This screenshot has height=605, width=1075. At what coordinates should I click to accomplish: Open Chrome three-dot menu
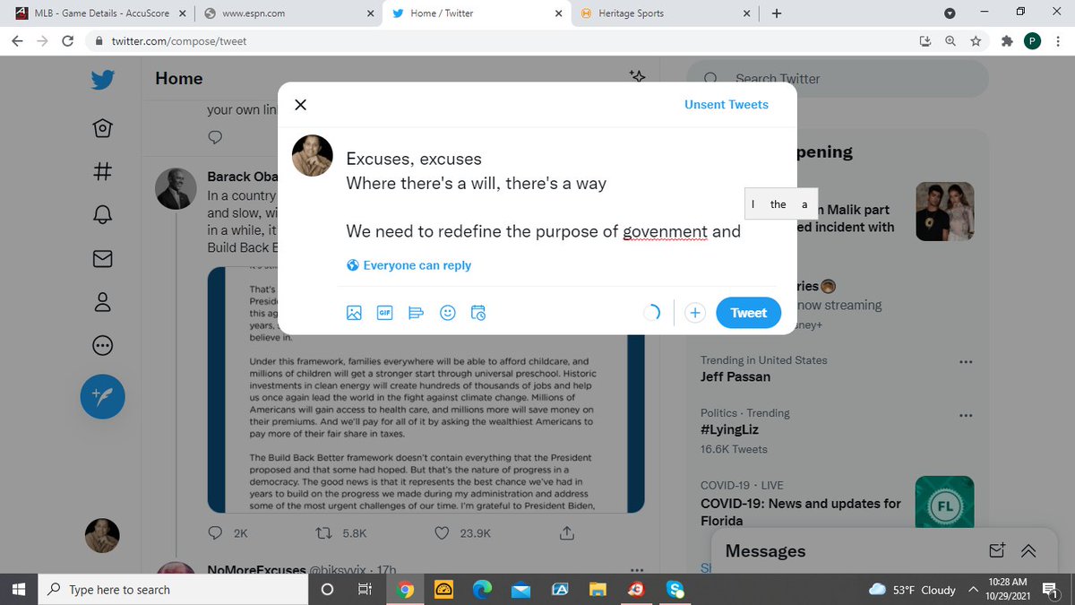[1059, 41]
